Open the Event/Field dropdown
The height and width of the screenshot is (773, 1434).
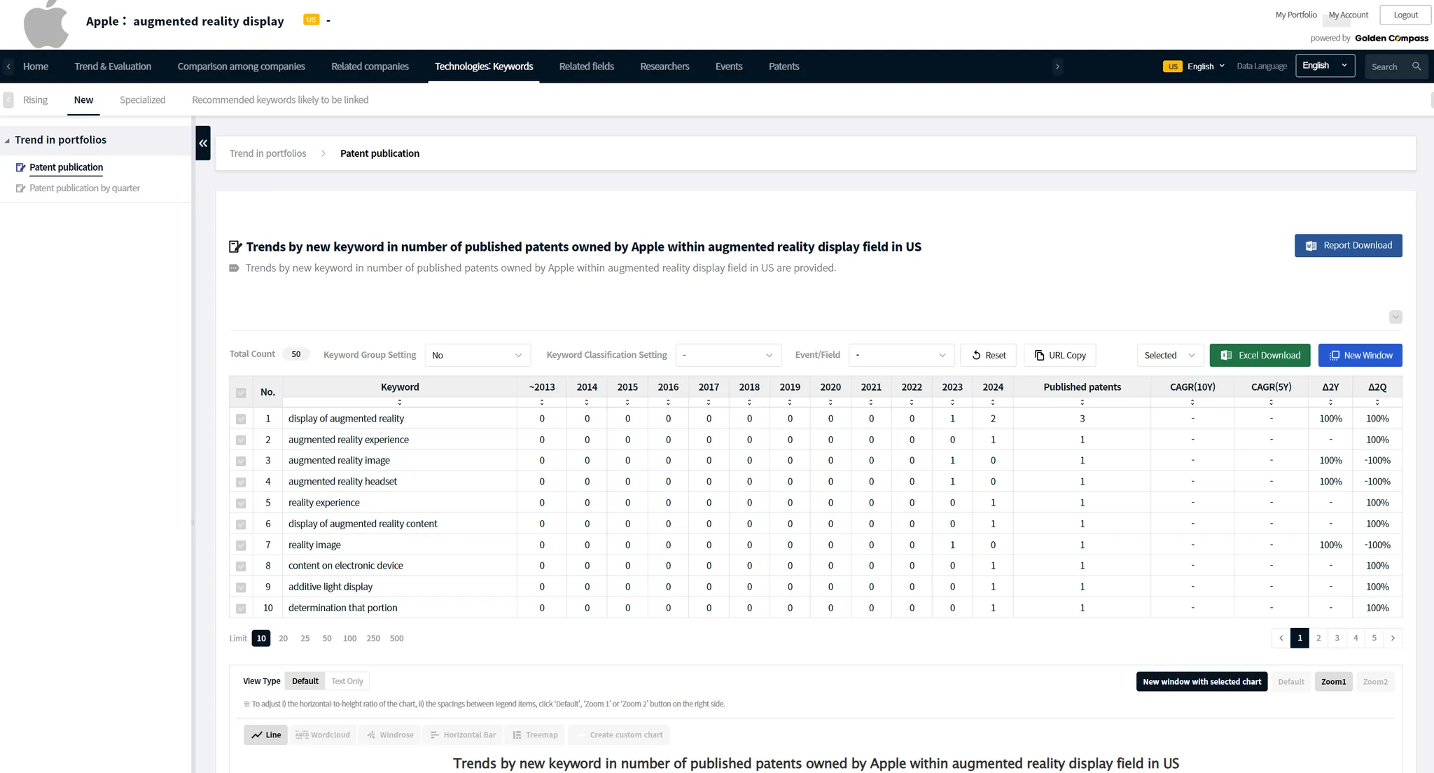click(901, 355)
